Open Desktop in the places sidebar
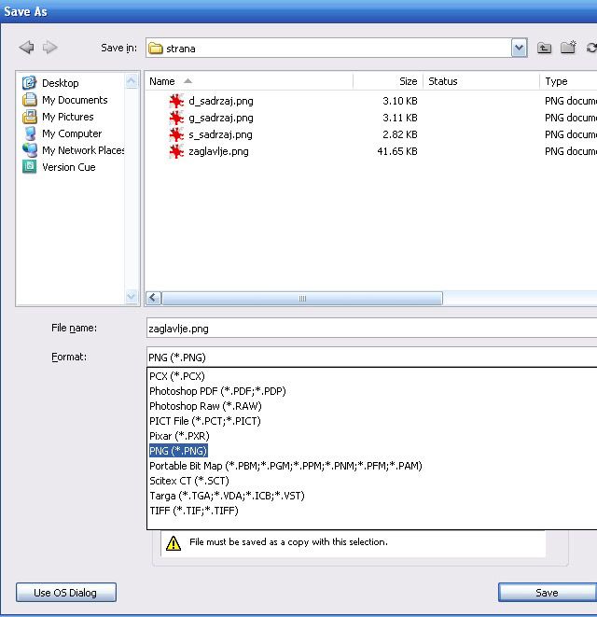597x617 pixels. point(60,83)
